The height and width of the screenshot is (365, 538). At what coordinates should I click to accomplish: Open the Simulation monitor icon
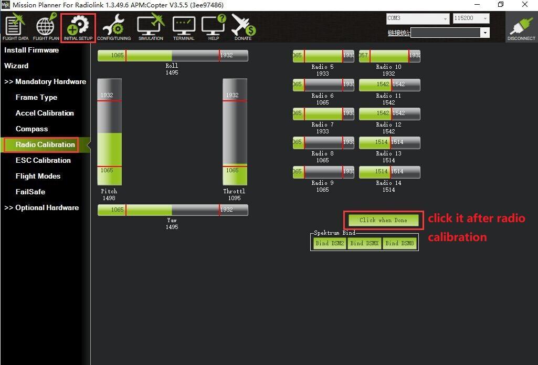click(151, 27)
